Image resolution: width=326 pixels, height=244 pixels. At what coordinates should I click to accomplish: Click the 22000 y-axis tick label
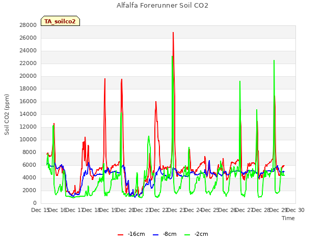pos(28,63)
